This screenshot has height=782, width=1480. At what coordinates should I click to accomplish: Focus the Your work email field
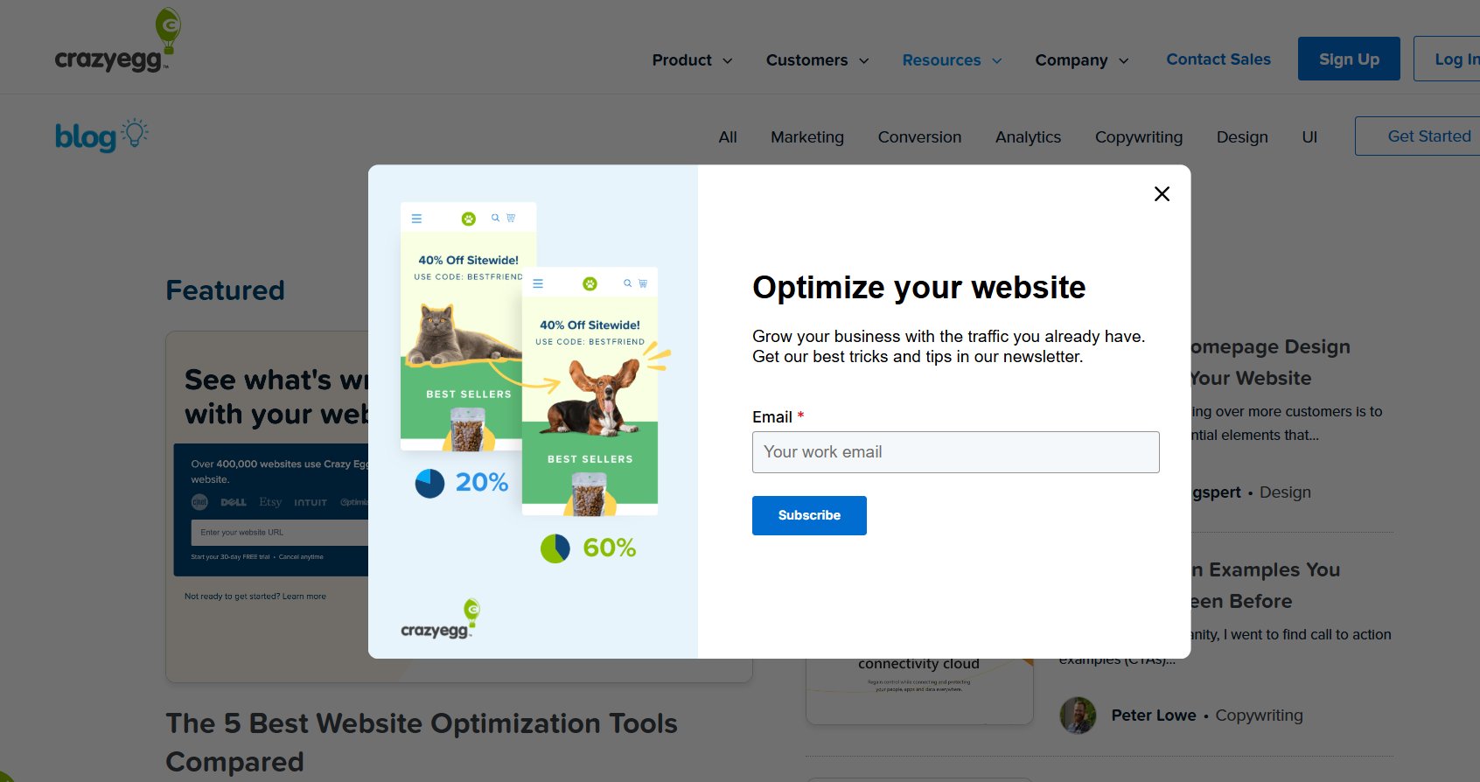click(x=955, y=452)
